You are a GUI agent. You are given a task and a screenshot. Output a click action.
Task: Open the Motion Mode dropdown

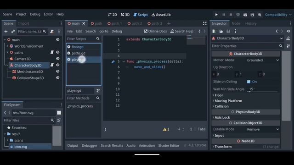263,60
